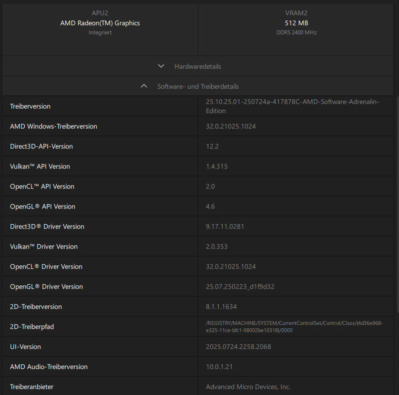Click the Treiberversion Adrenalin Edition value
The image size is (399, 395).
pyautogui.click(x=292, y=106)
